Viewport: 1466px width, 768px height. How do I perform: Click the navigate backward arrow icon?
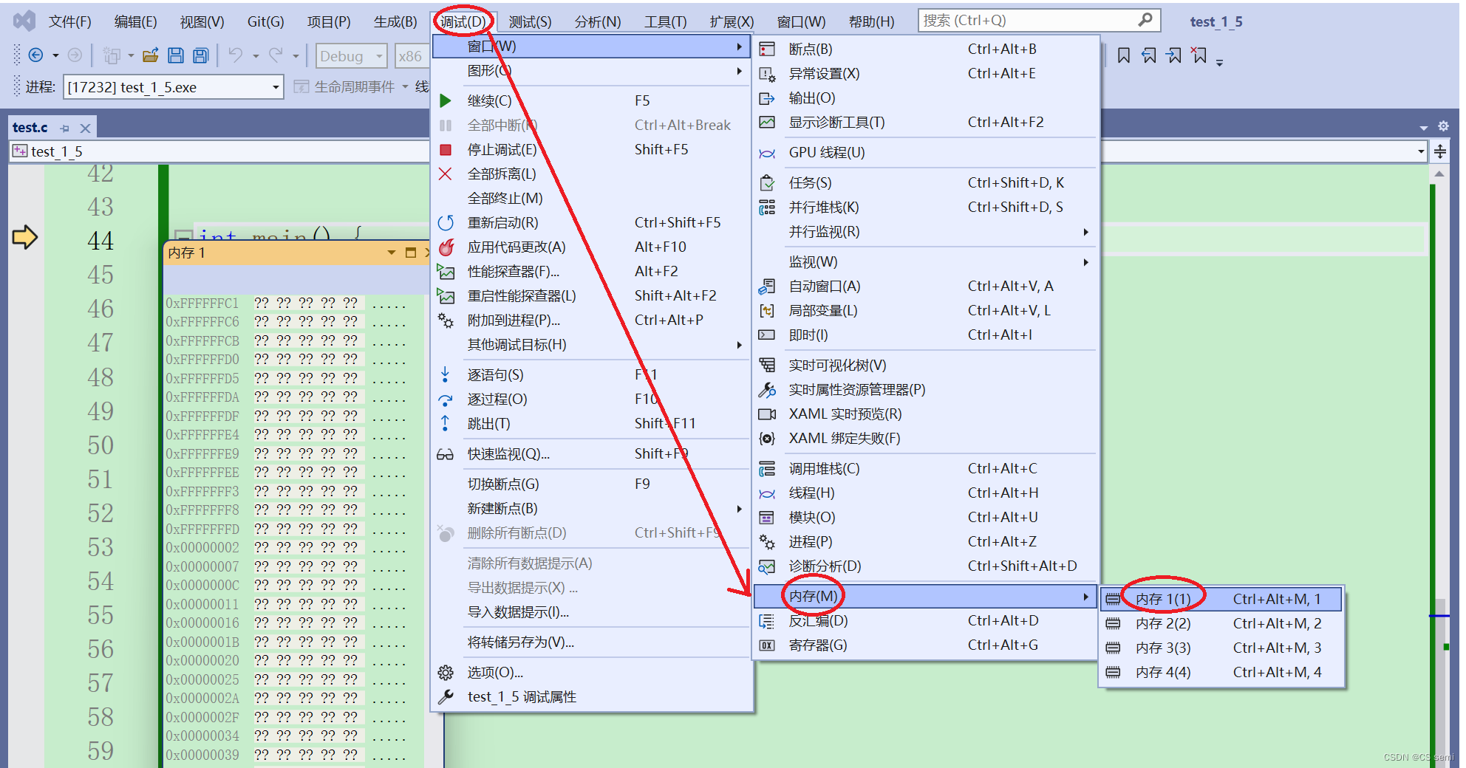pos(35,55)
